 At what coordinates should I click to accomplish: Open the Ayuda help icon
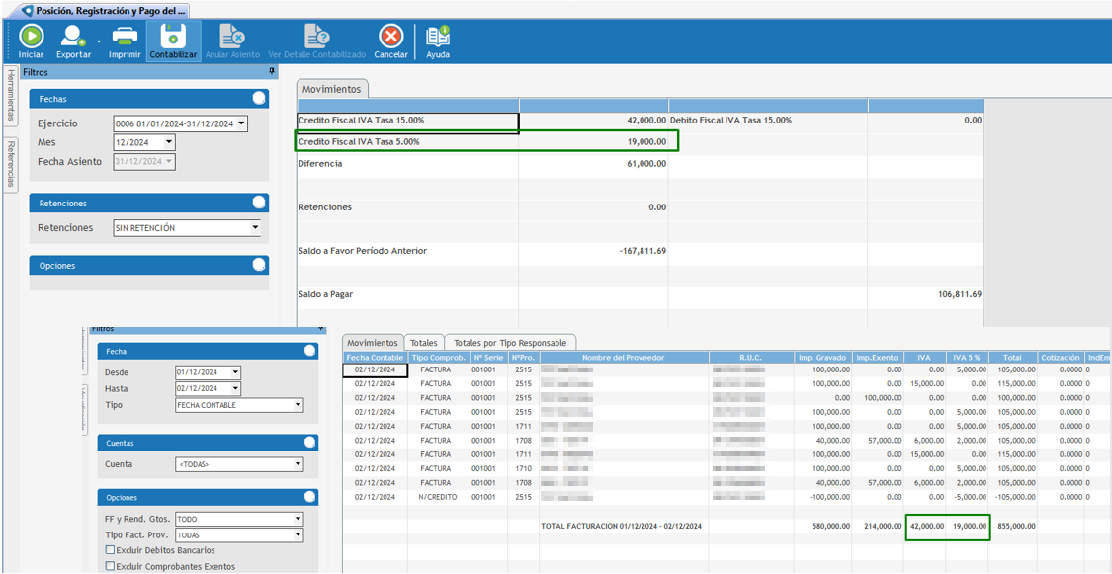(x=437, y=37)
